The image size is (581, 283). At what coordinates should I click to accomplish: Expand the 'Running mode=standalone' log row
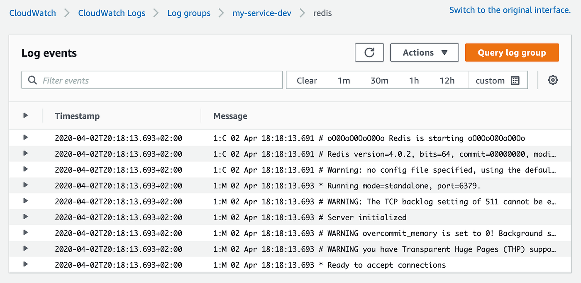tap(26, 185)
